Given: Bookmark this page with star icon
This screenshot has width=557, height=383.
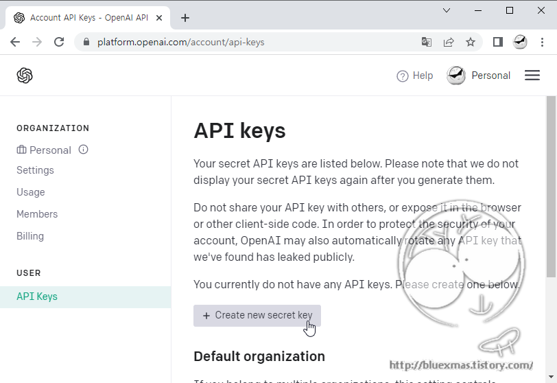Looking at the screenshot, I should (x=471, y=43).
